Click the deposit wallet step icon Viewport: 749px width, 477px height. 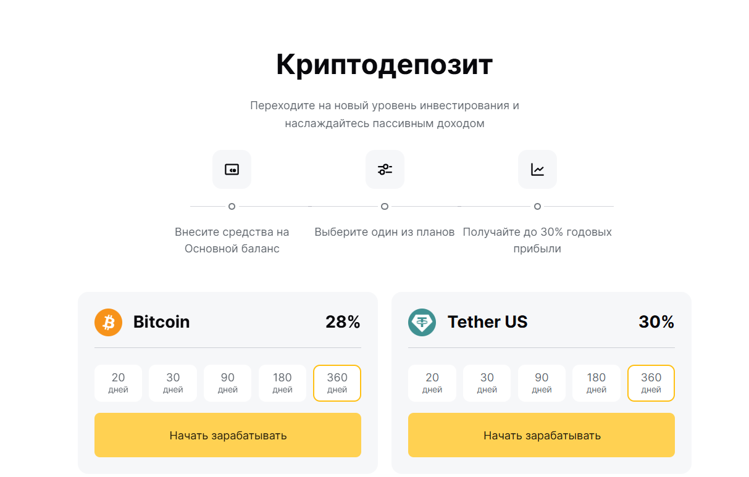coord(232,169)
